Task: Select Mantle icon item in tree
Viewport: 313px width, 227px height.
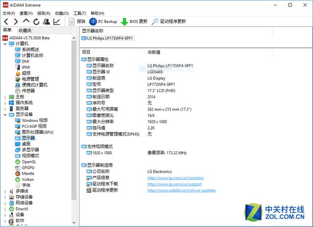Action: coord(25,174)
